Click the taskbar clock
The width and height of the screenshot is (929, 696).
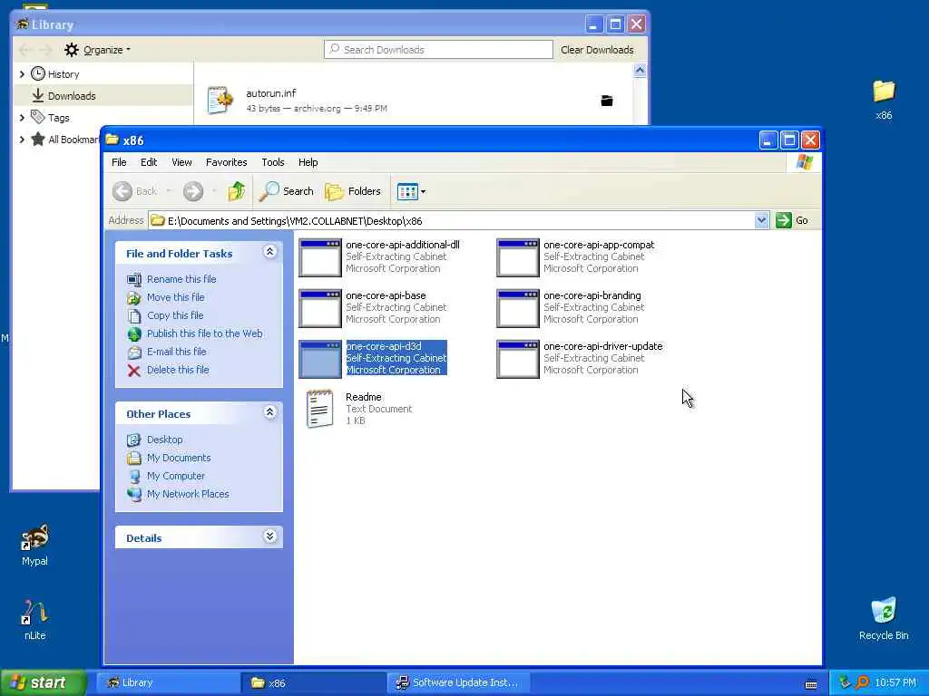coord(895,682)
